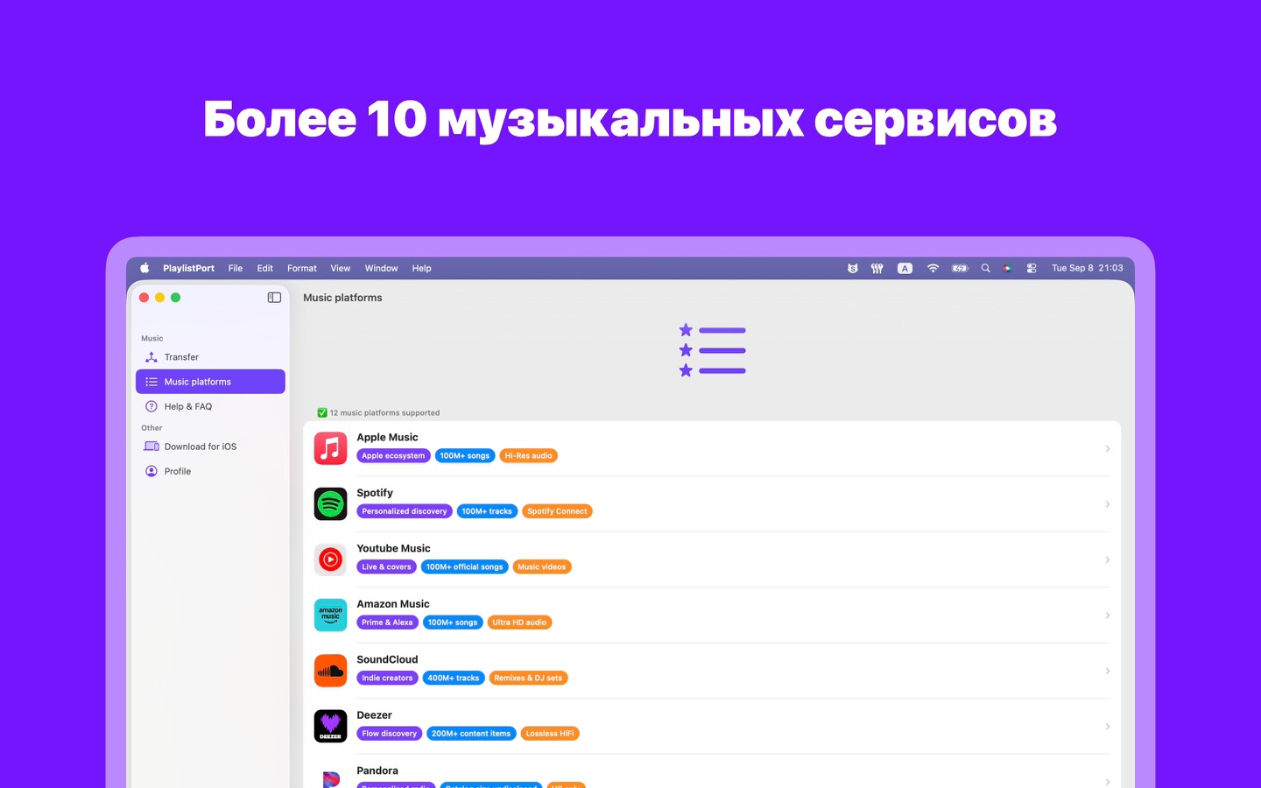Click the Prime & Alexa tag
This screenshot has width=1261, height=788.
[x=387, y=623]
